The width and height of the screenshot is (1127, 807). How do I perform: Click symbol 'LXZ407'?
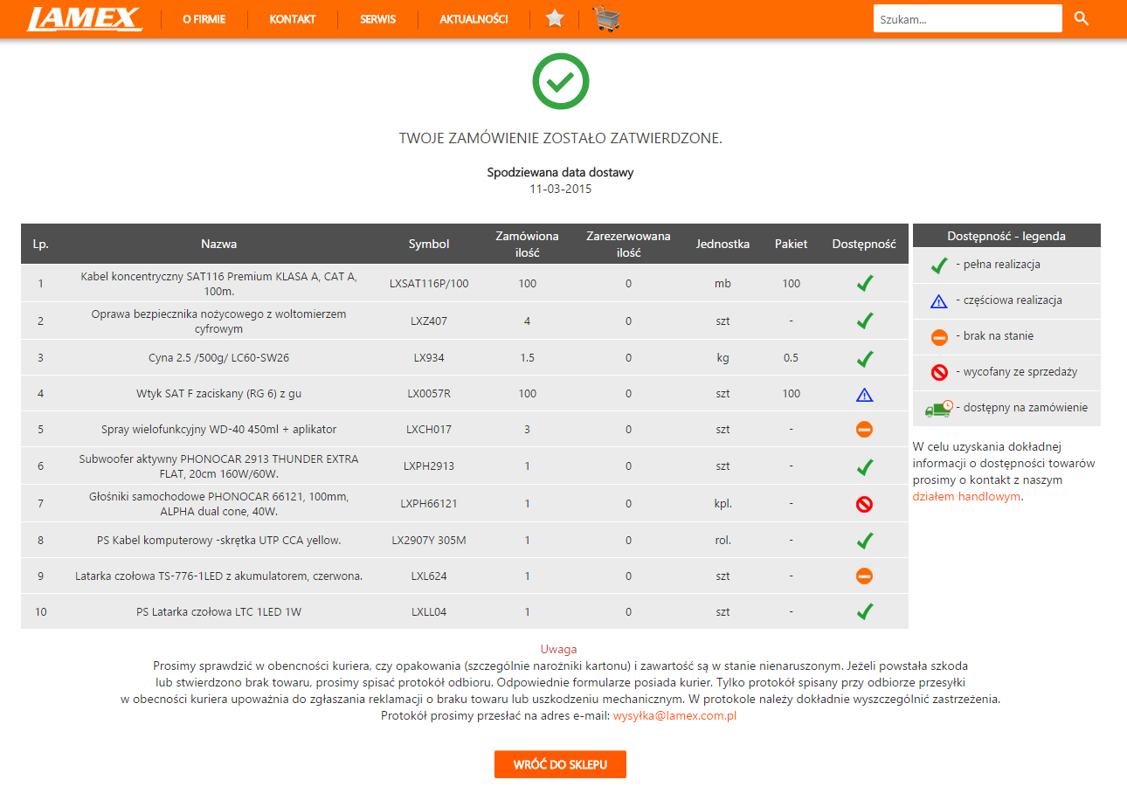(x=429, y=321)
